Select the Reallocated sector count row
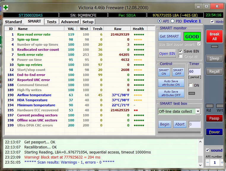 tap(80, 50)
